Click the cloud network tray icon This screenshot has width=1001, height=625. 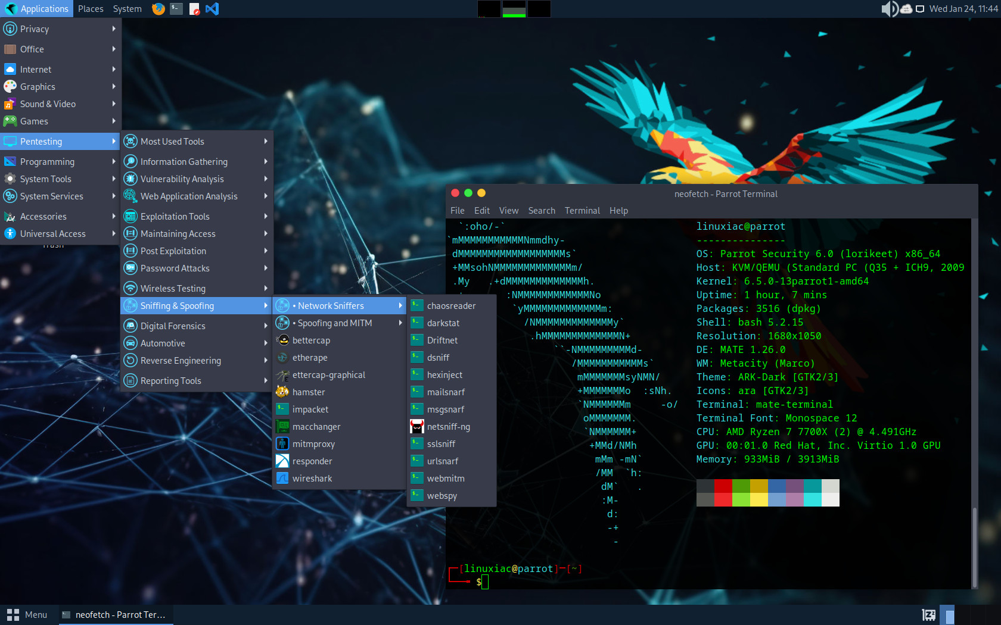pyautogui.click(x=906, y=9)
